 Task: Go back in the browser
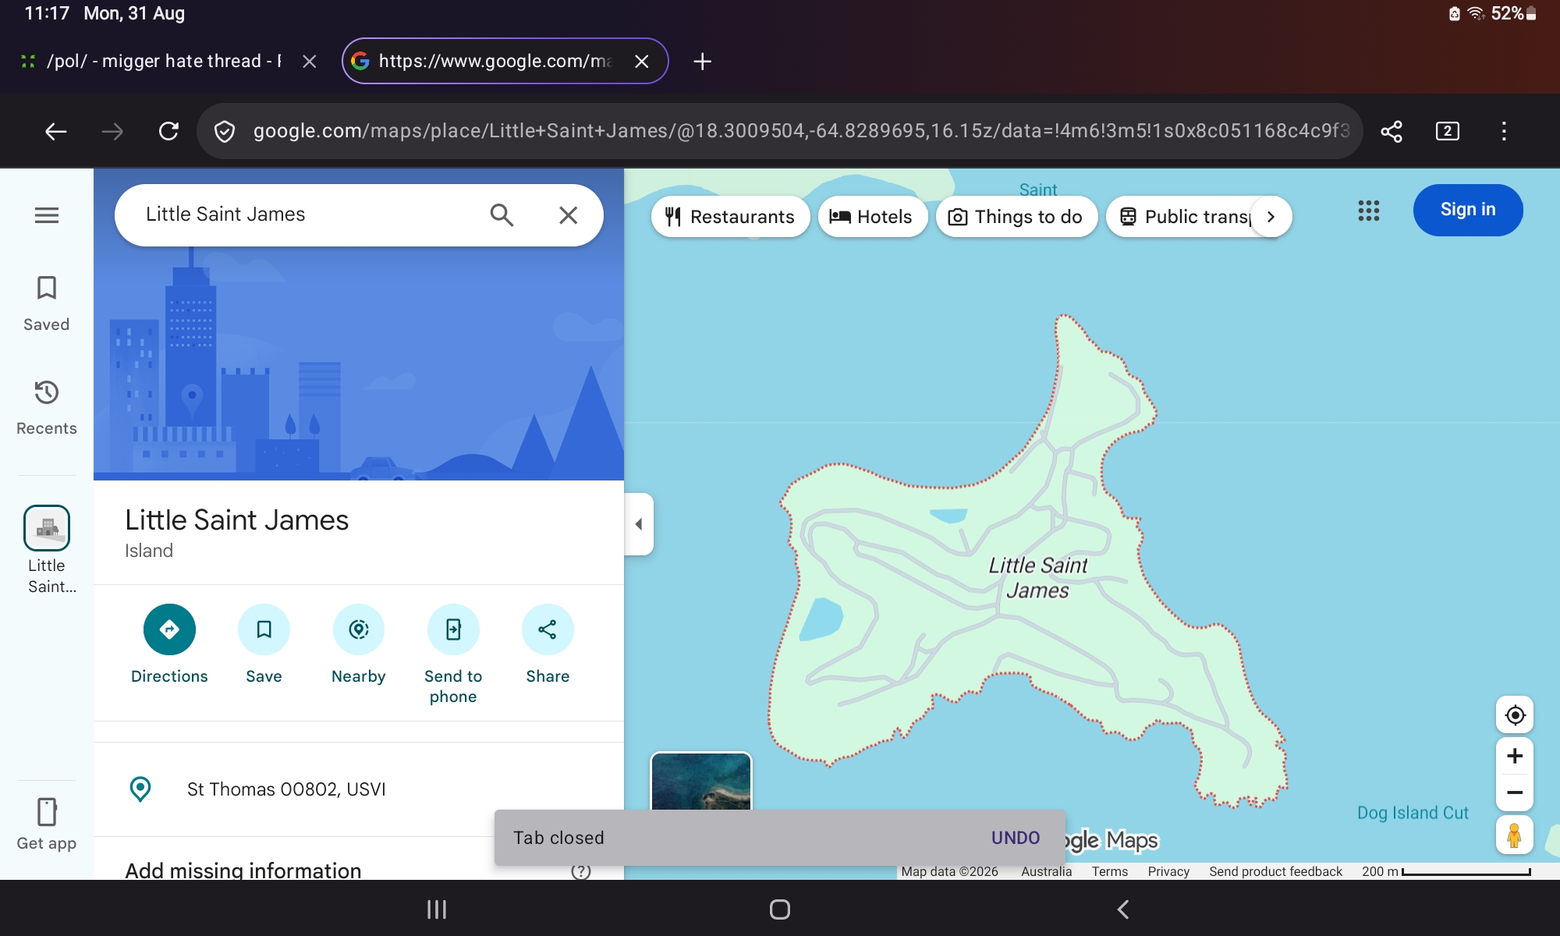tap(56, 131)
